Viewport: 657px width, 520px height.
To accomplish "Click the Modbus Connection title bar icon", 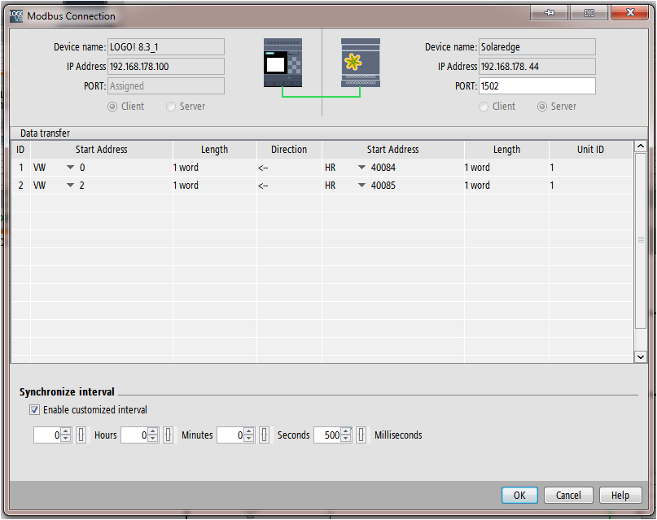I will point(16,16).
